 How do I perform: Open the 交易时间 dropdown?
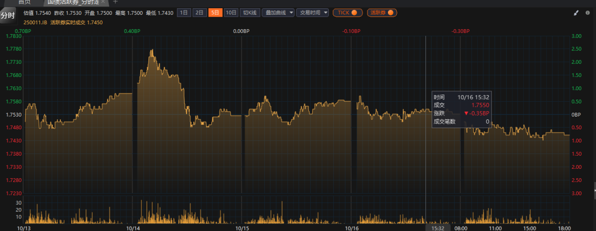pyautogui.click(x=313, y=12)
